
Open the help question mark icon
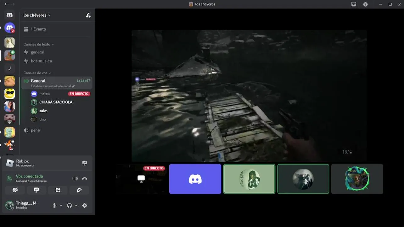[x=365, y=4]
